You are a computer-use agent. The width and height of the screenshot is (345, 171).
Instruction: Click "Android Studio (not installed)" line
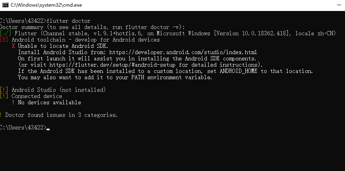[59, 90]
